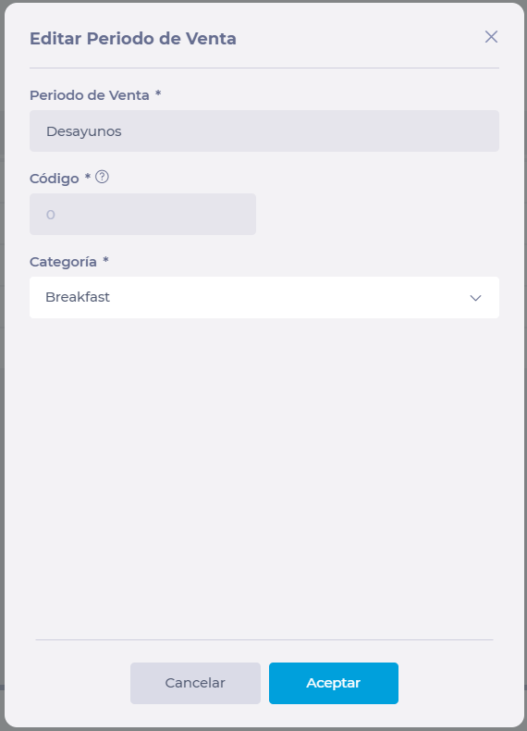Image resolution: width=527 pixels, height=731 pixels.
Task: Select the Breakfast value text in Categoría
Action: (78, 297)
